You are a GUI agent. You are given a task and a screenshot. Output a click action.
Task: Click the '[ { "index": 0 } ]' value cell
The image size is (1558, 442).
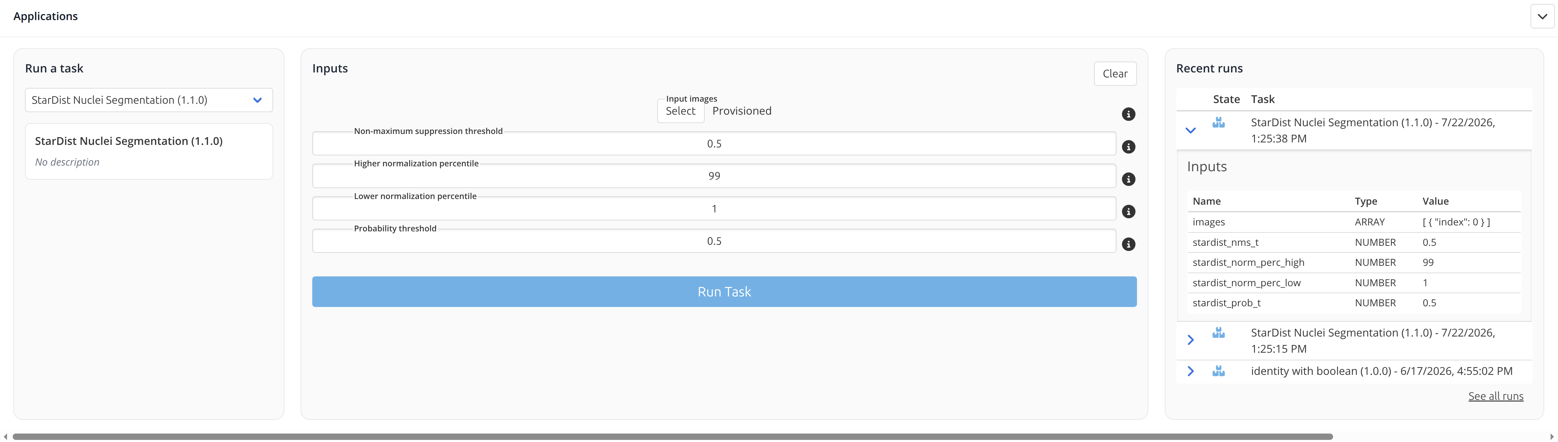(x=1456, y=222)
